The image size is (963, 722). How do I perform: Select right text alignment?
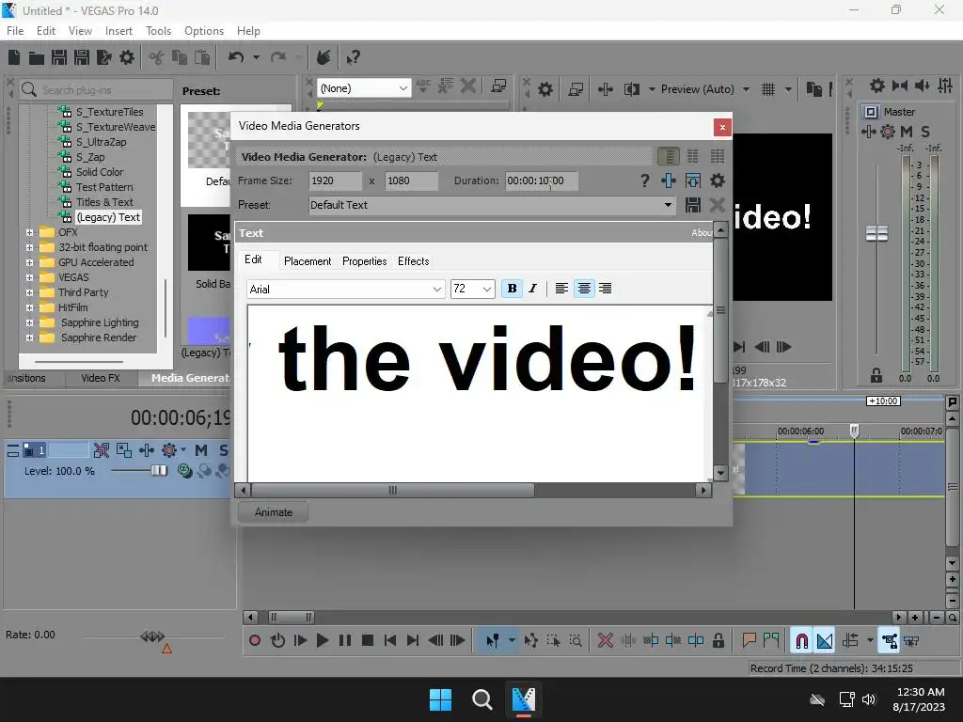606,289
